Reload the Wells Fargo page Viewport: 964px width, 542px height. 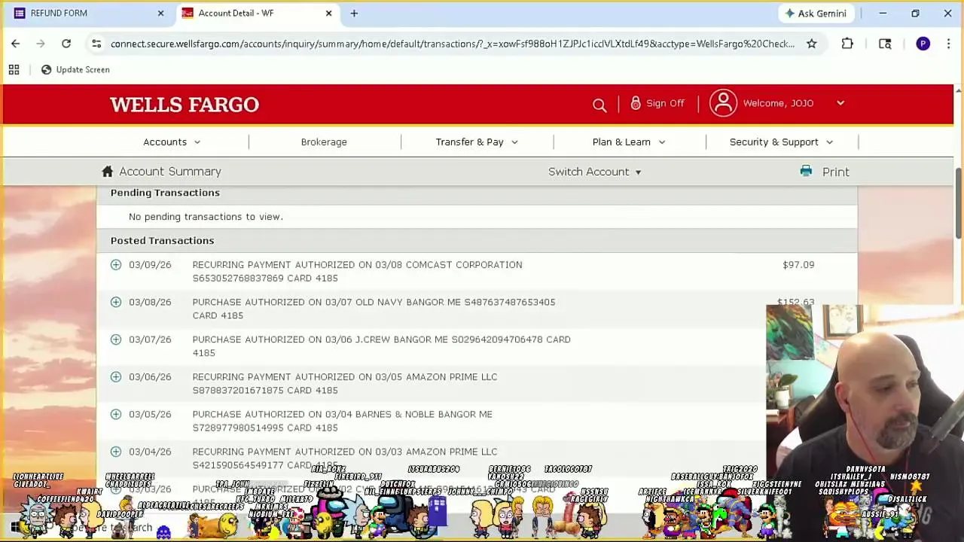(66, 44)
